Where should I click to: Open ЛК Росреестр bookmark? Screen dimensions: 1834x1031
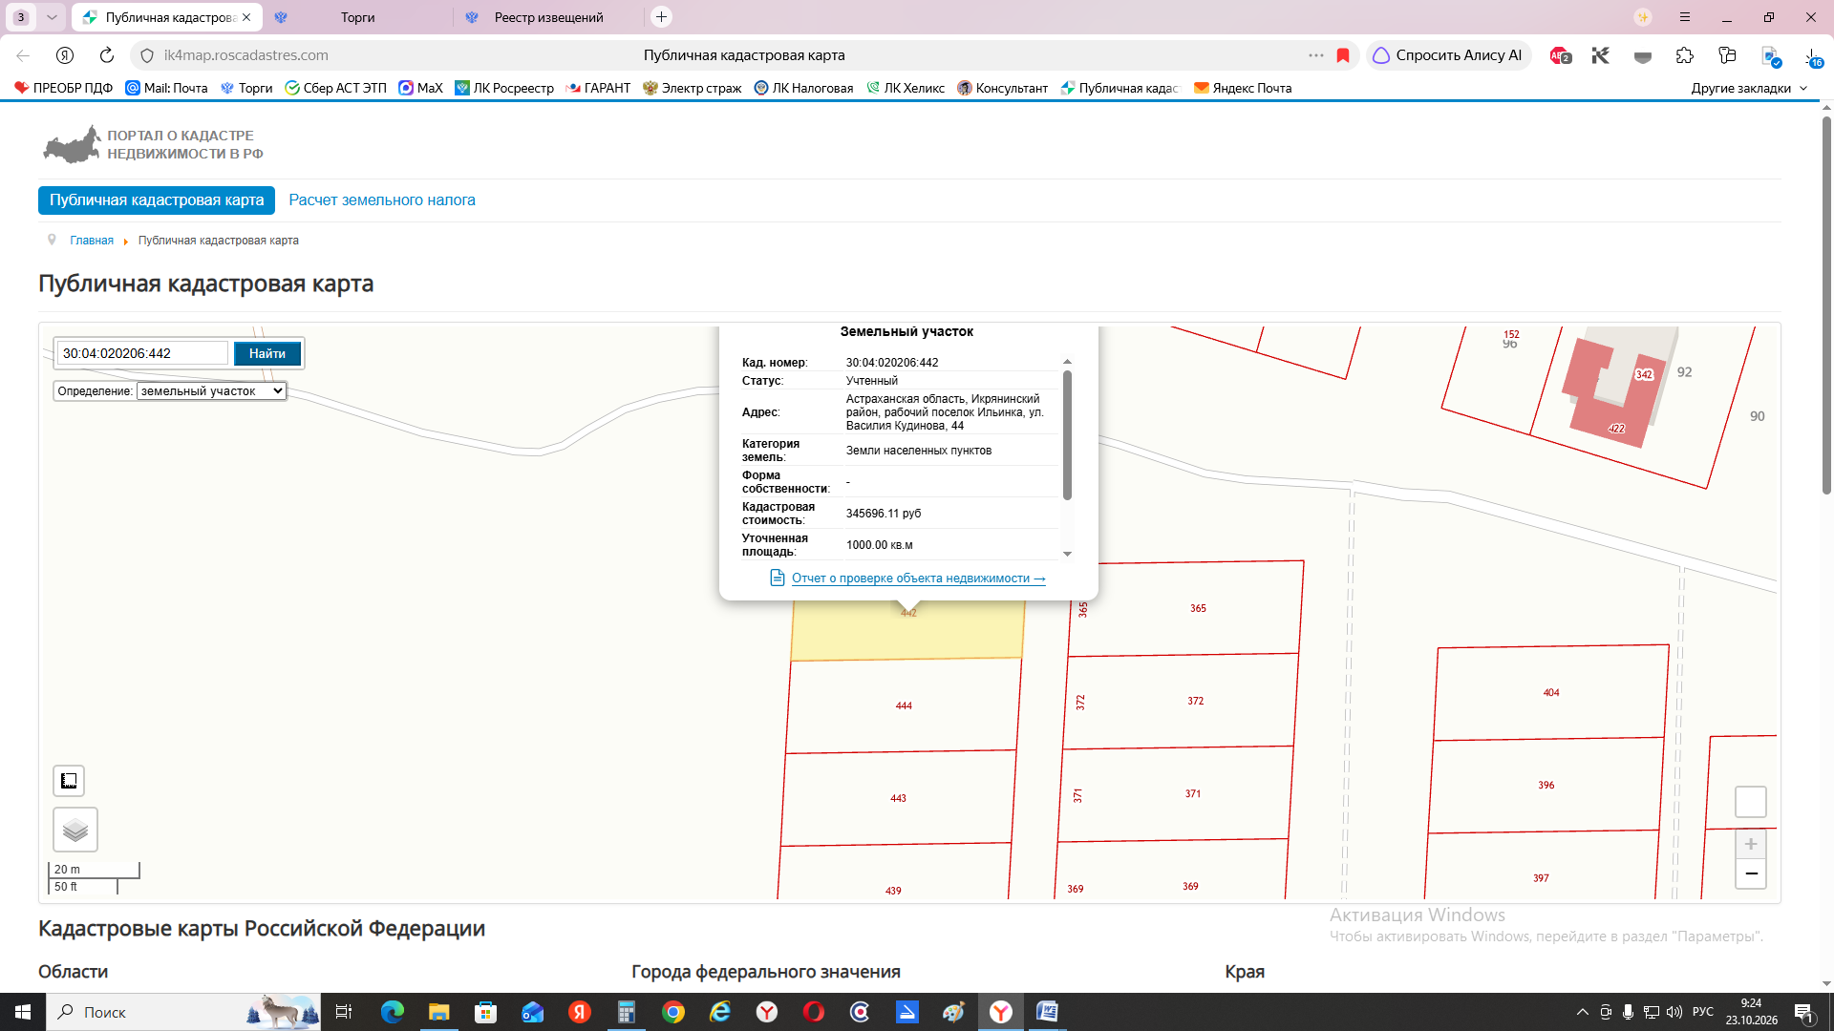(504, 88)
